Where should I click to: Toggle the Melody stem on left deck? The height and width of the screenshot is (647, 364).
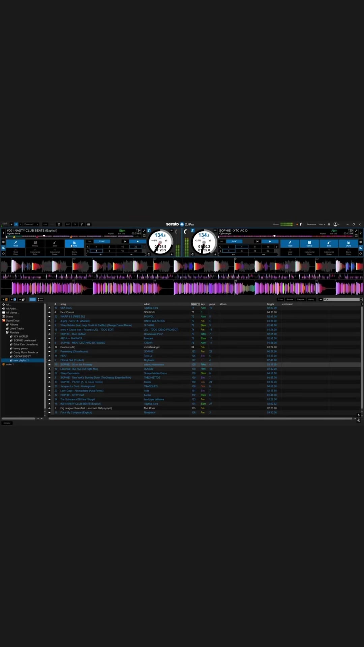click(35, 243)
